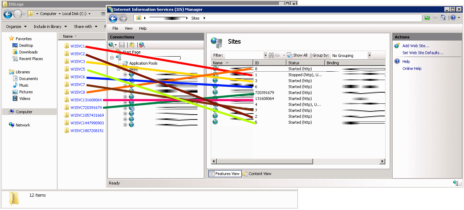
Task: Click the Home icon in IIS Manager
Action: [443, 18]
